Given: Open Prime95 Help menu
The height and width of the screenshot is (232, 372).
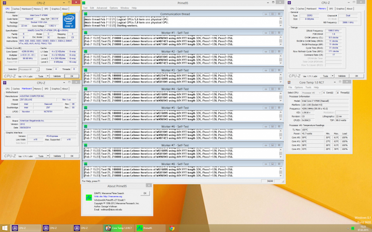Looking at the screenshot, I should (134, 8).
